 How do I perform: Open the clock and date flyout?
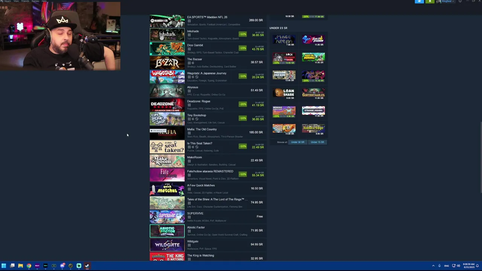[x=468, y=266]
